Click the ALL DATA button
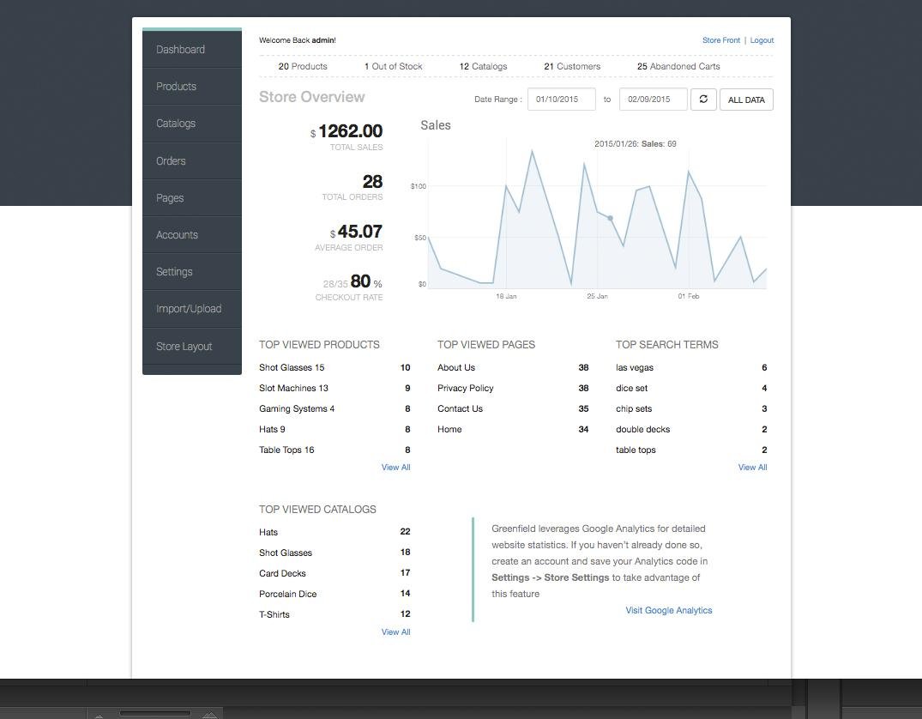Viewport: 922px width, 719px height. [746, 99]
